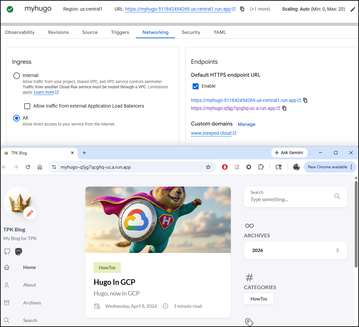
Task: Expand the (+1 more) URLs list
Action: 260,9
